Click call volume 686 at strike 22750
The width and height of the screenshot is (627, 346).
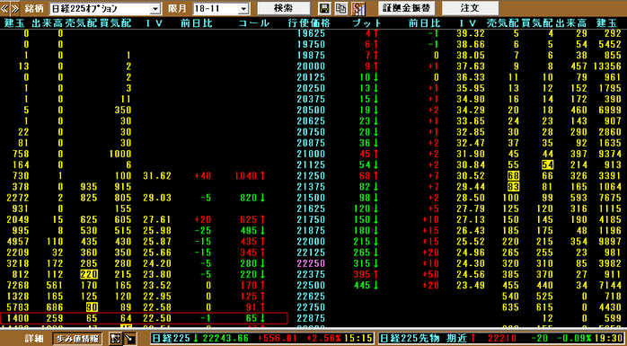(x=55, y=307)
